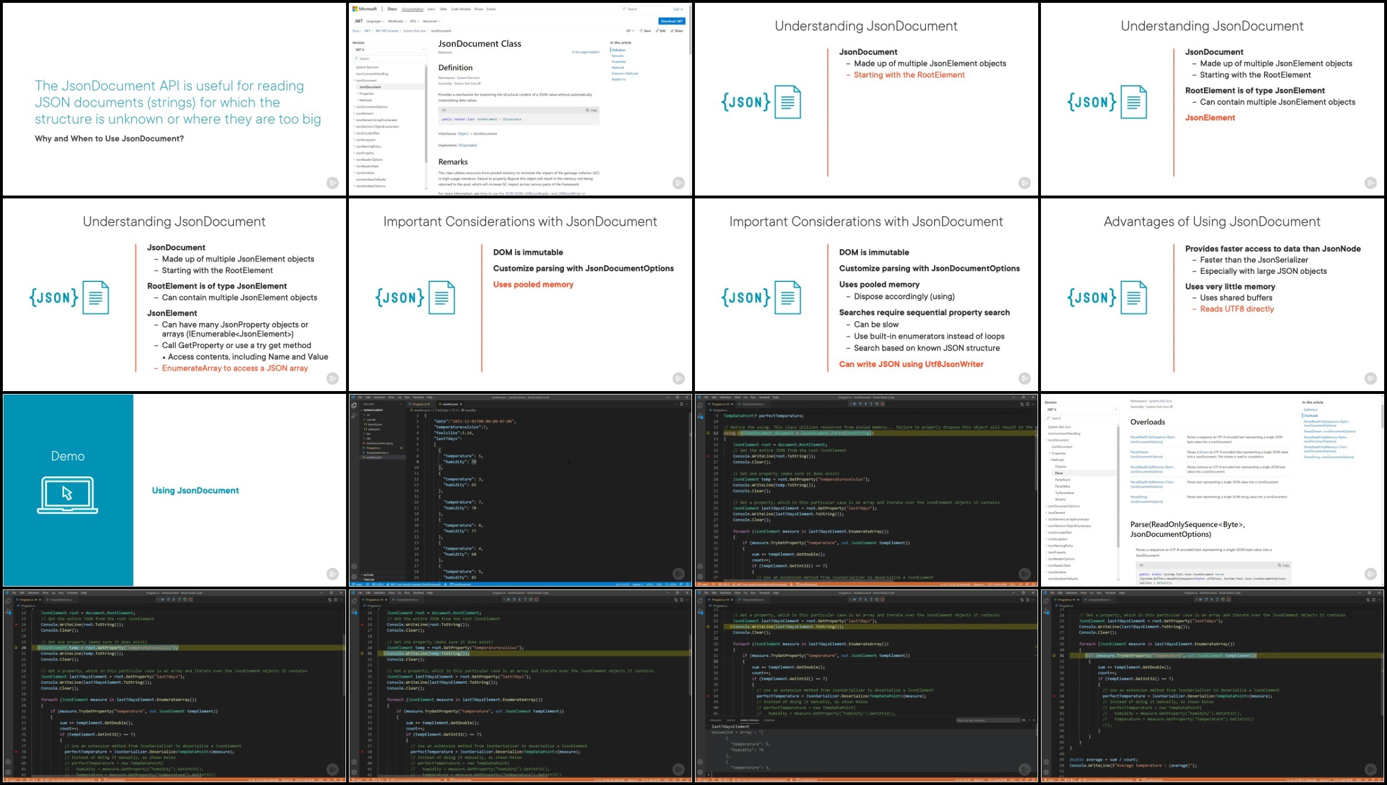Viewport: 1387px width, 785px height.
Task: Toggle line 16 breakpoint in frame highlighting line 20
Action: tap(16, 624)
